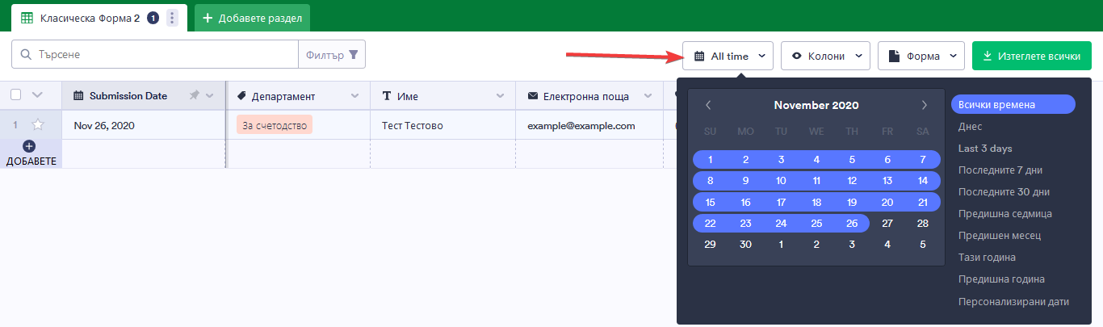Click the three-dot menu on Класическа Форма 2 tab
Image resolution: width=1103 pixels, height=327 pixels.
click(x=172, y=18)
